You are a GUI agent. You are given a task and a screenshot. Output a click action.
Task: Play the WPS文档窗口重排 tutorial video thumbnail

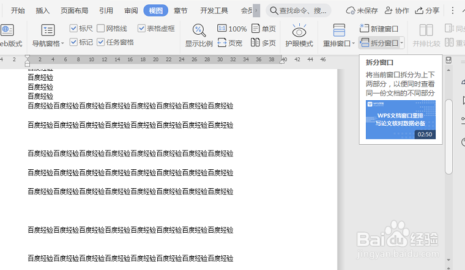[x=400, y=120]
